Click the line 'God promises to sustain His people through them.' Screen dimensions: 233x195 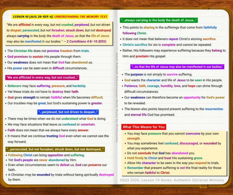[x=44, y=57]
